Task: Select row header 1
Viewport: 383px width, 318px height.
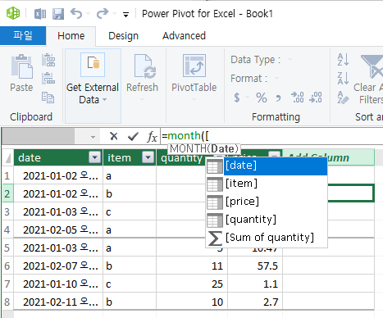Action: point(7,175)
